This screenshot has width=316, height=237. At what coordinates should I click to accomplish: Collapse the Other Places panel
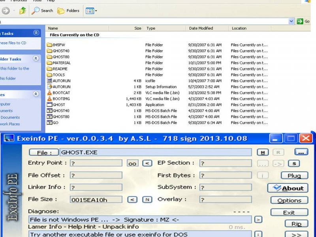pos(36,94)
